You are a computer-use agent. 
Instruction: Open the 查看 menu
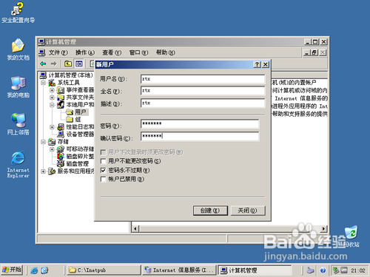pos(112,52)
